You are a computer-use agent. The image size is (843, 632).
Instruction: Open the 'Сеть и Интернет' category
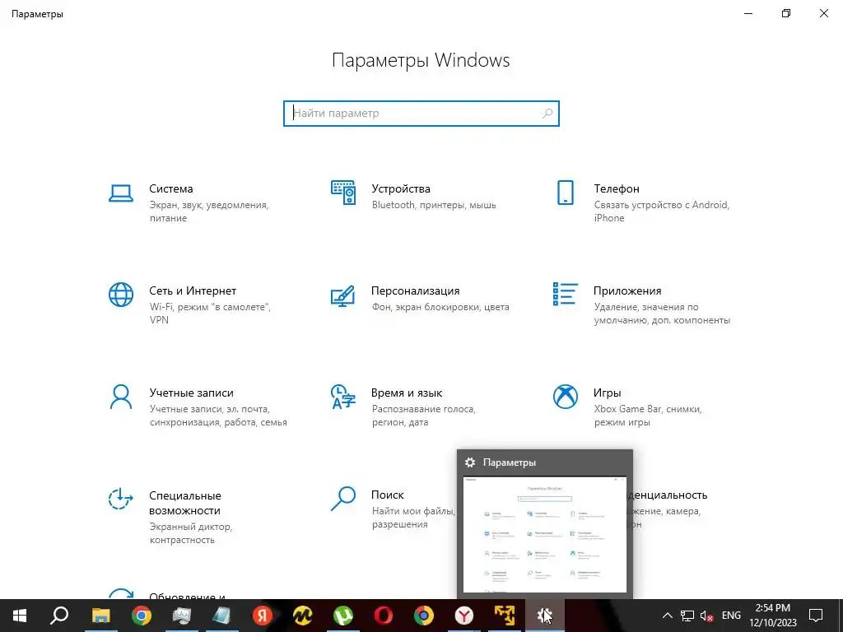click(x=193, y=290)
